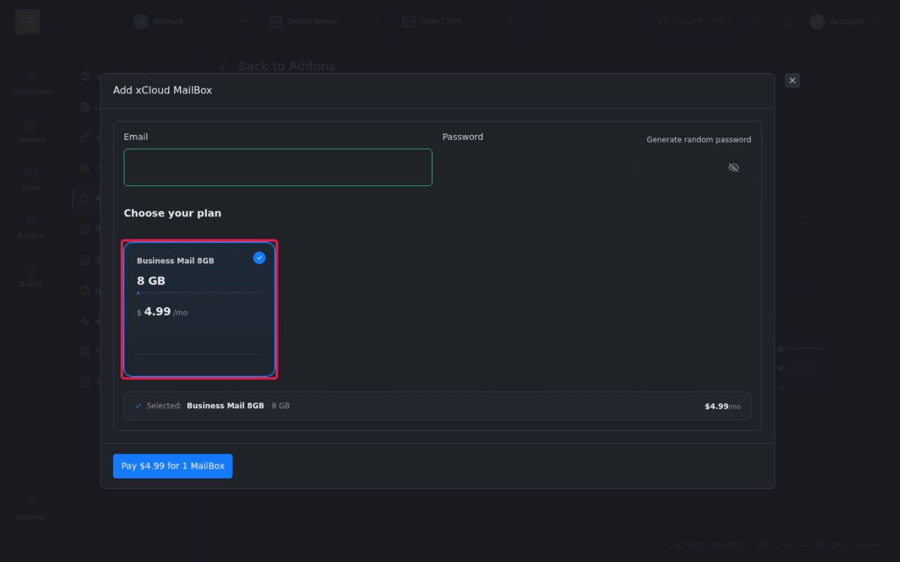The height and width of the screenshot is (562, 900).
Task: Click the site icon beside Select Site
Action: [409, 22]
